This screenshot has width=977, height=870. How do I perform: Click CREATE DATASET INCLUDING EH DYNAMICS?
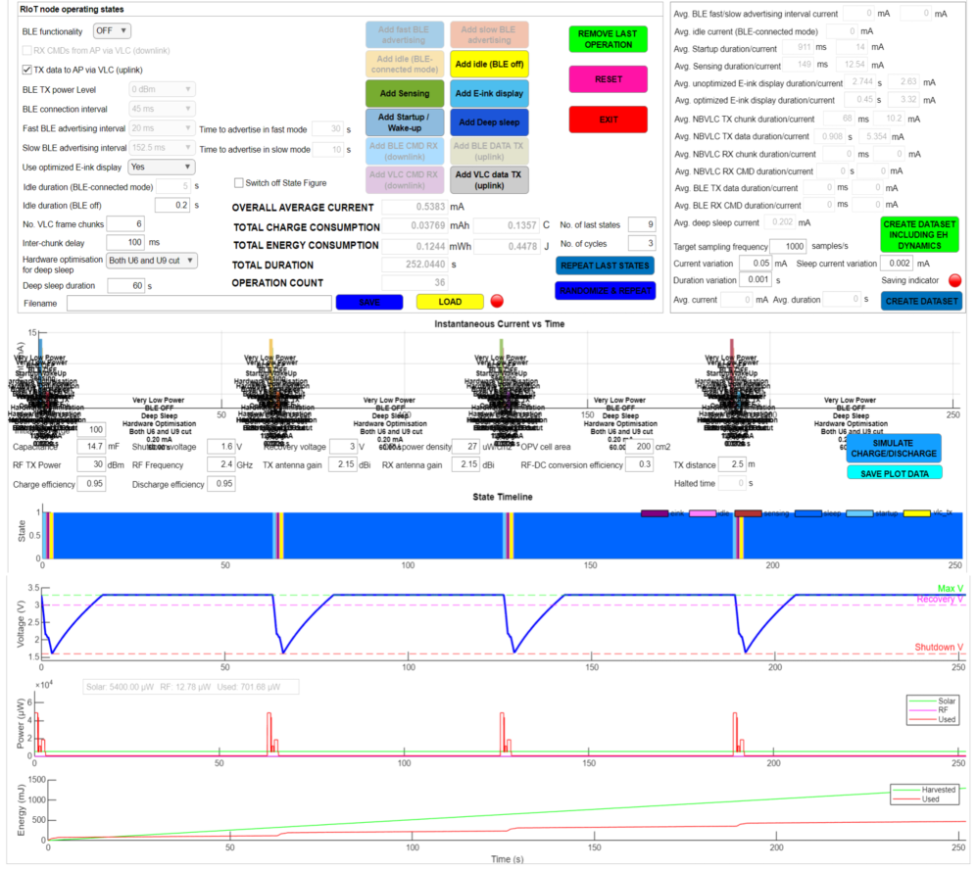920,236
